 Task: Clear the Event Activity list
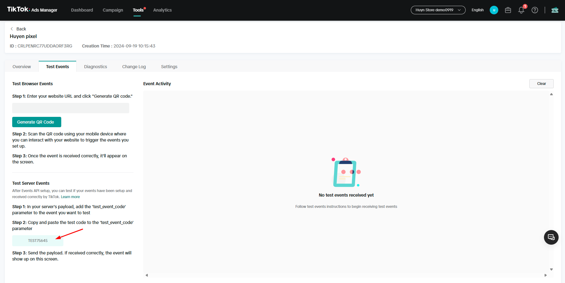coord(541,84)
